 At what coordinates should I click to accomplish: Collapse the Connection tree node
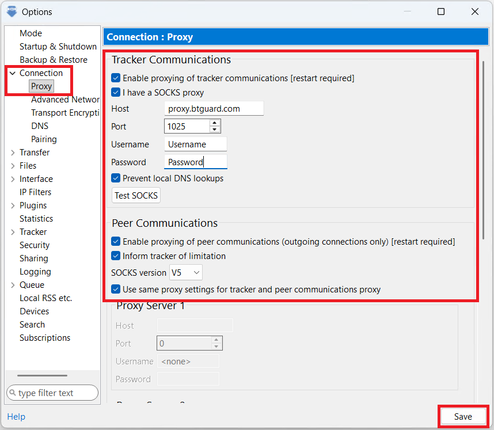tap(13, 73)
